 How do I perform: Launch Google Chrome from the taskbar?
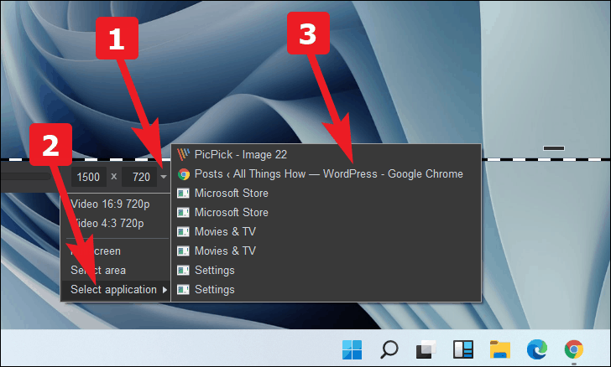[574, 349]
